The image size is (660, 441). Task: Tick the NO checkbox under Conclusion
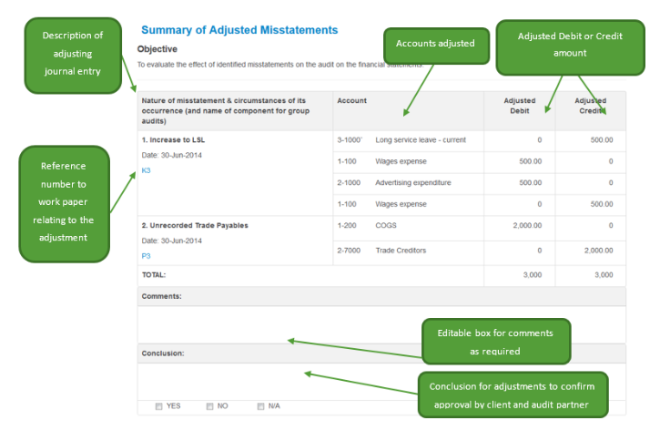210,405
